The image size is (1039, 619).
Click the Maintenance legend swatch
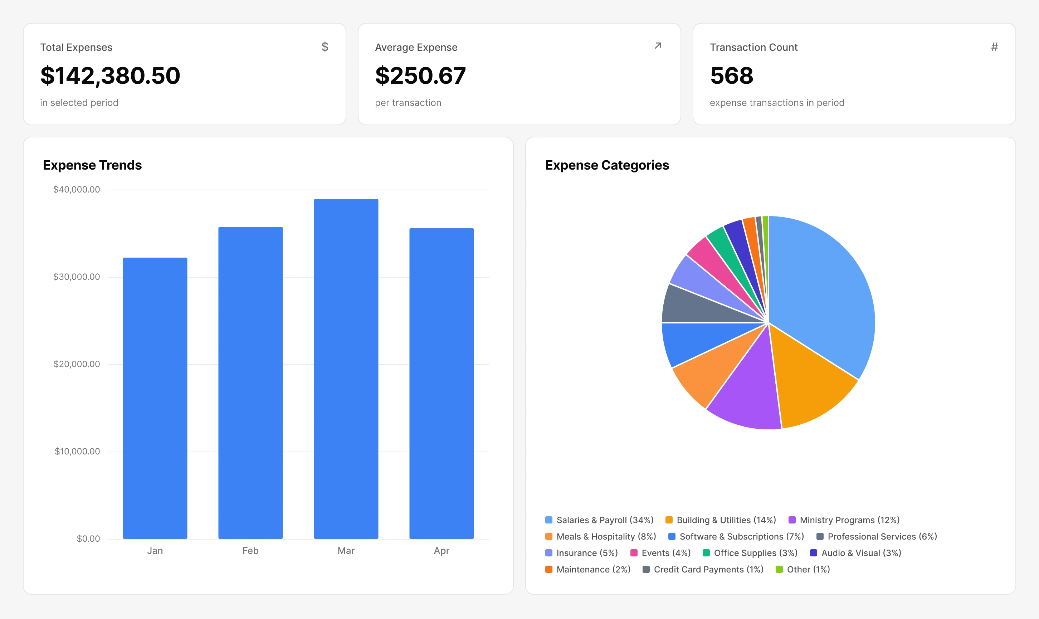click(x=549, y=569)
